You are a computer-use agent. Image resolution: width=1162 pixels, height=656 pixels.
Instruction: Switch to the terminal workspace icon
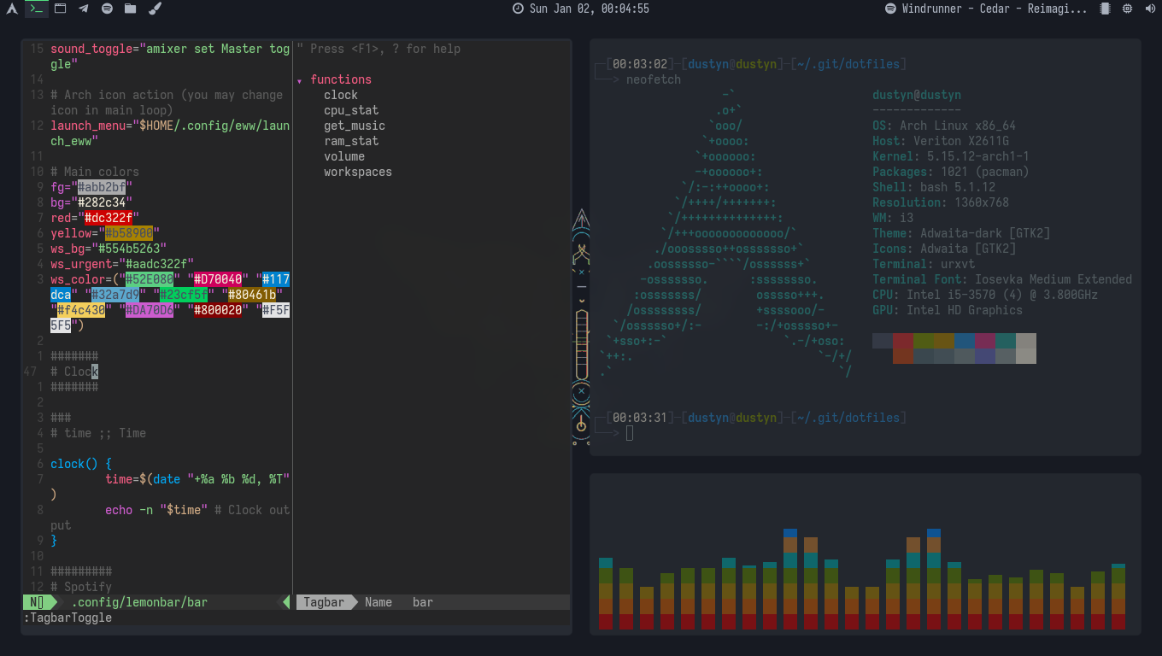pos(36,9)
